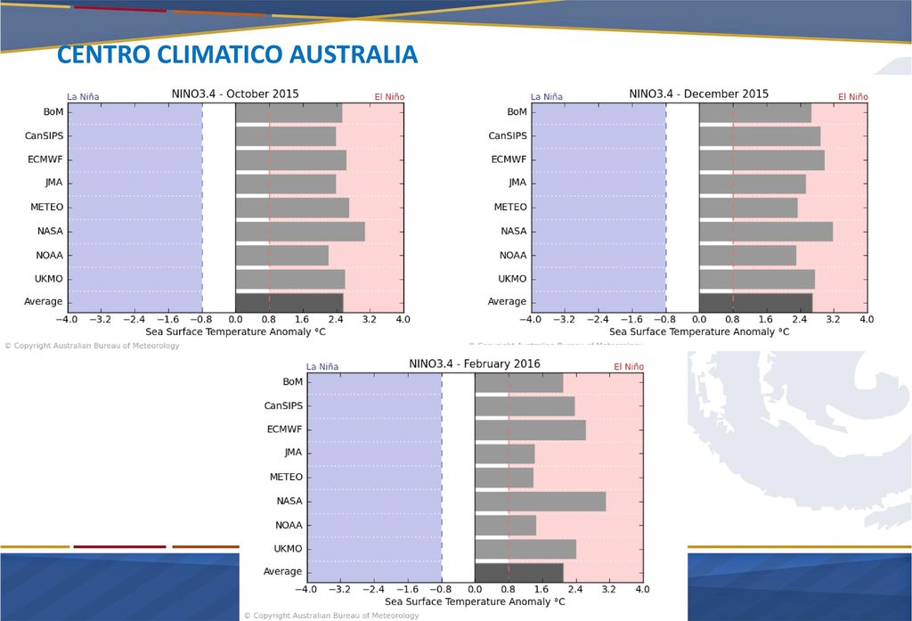Viewport: 912px width, 621px height.
Task: Click the METEO row label in October 2015 chart
Action: click(x=46, y=208)
